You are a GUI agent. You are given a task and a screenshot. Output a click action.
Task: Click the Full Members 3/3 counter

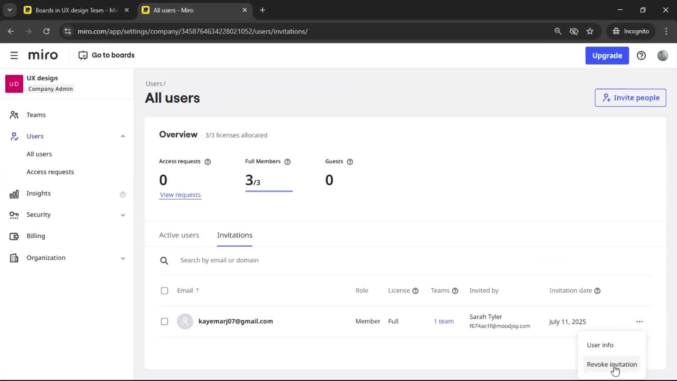pyautogui.click(x=253, y=180)
